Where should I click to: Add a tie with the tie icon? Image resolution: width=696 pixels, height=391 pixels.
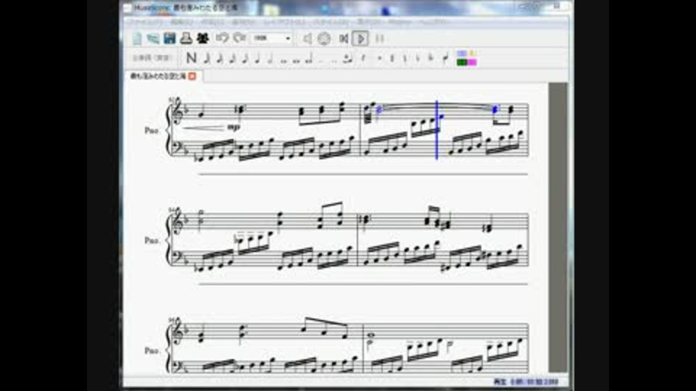pyautogui.click(x=348, y=58)
